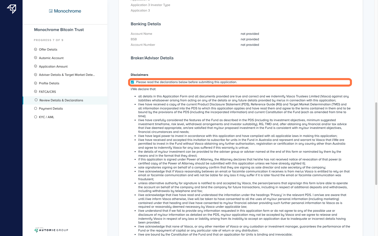Viewport: 378px width, 236px height.
Task: Go to the Automic Account step
Action: click(51, 58)
